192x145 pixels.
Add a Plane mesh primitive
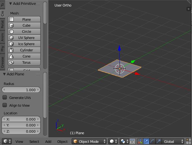pyautogui.click(x=24, y=19)
